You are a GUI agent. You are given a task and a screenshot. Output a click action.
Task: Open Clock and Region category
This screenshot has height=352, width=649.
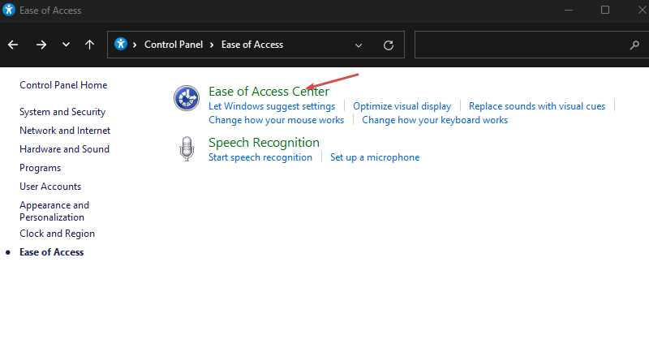(x=57, y=234)
